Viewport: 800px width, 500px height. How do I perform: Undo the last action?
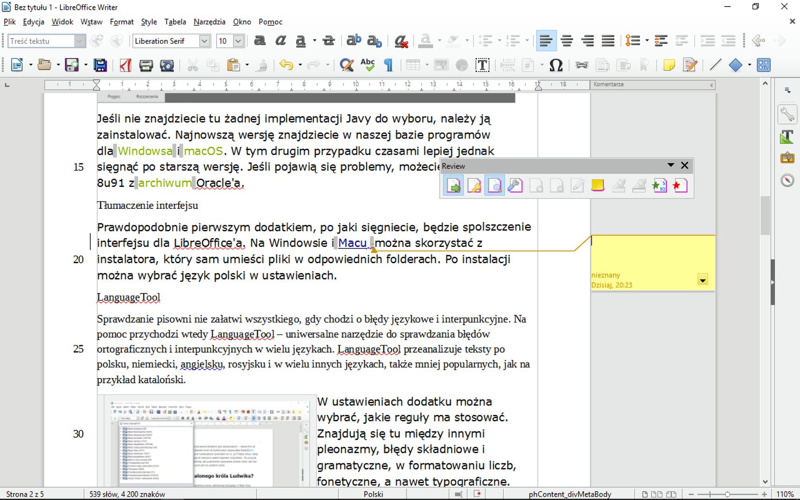(x=287, y=65)
